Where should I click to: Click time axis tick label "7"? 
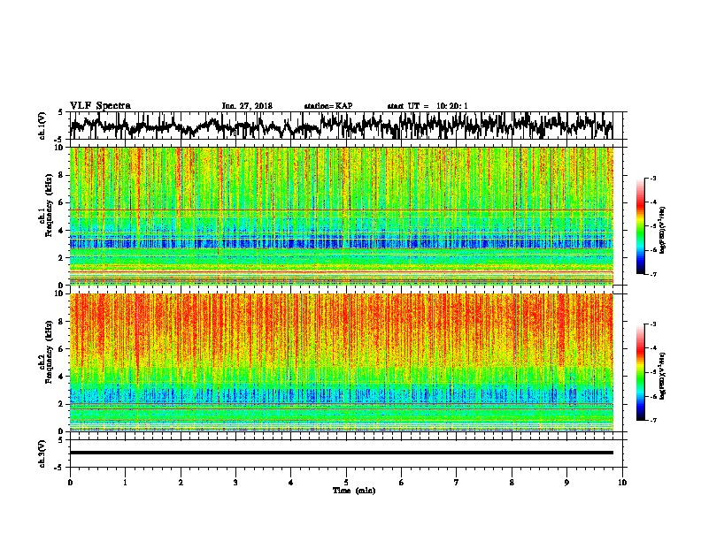[457, 483]
